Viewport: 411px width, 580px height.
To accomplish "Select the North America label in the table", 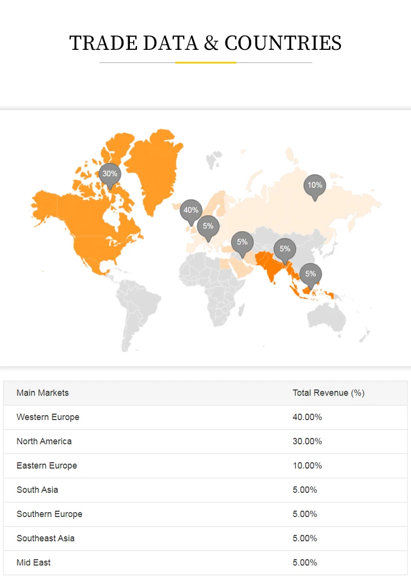I will pos(44,441).
